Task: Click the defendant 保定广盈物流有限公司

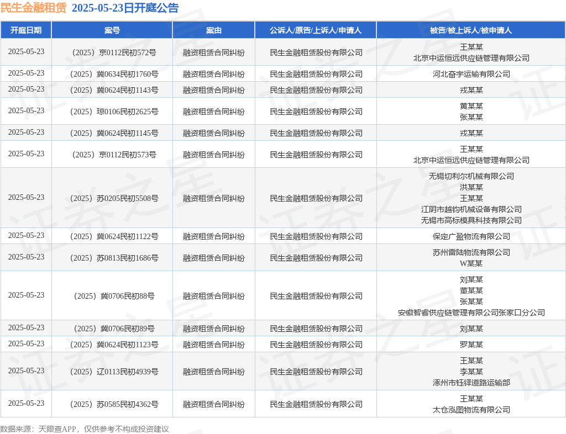Action: [471, 236]
